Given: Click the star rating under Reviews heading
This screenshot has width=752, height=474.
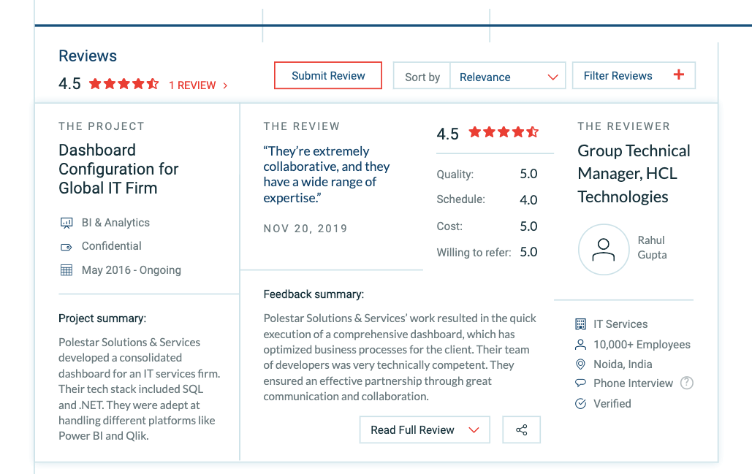Looking at the screenshot, I should [124, 84].
